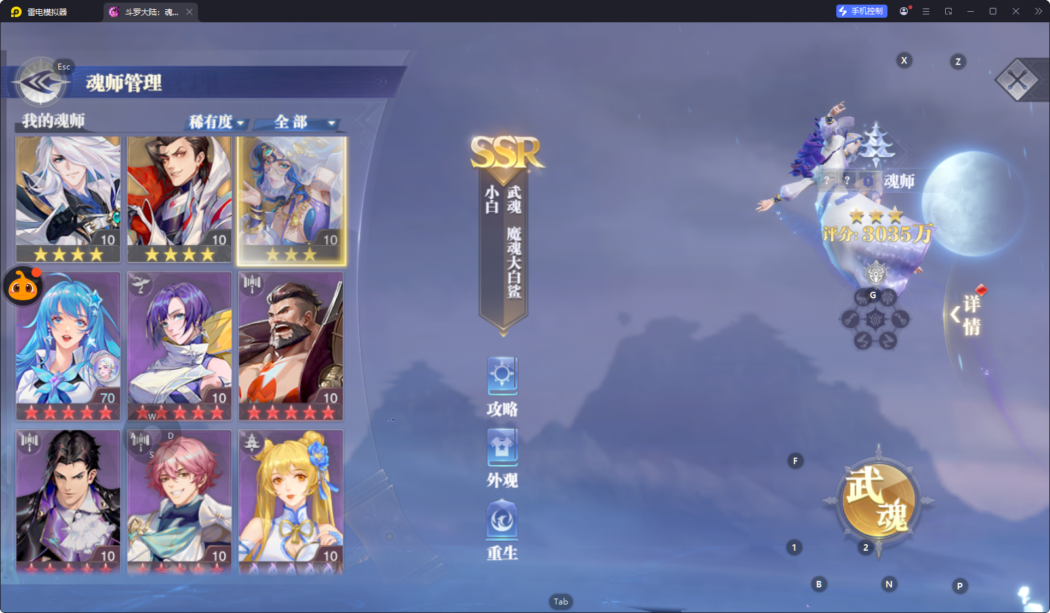Click the snowflake tree emblem above character
The height and width of the screenshot is (613, 1050).
pos(877,144)
